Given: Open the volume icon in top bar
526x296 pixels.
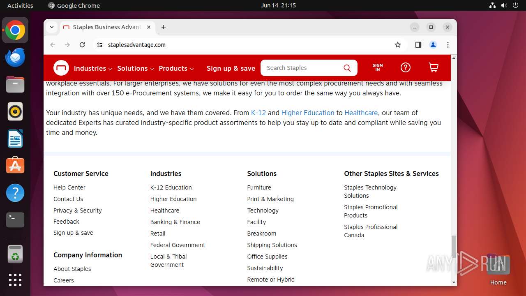Looking at the screenshot, I should pos(504,5).
